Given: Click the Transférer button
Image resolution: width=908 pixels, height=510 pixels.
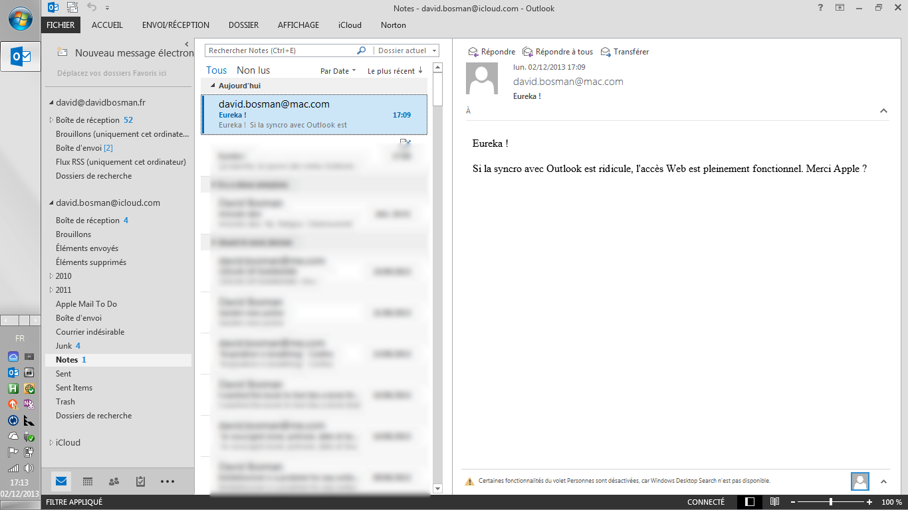Looking at the screenshot, I should 625,51.
